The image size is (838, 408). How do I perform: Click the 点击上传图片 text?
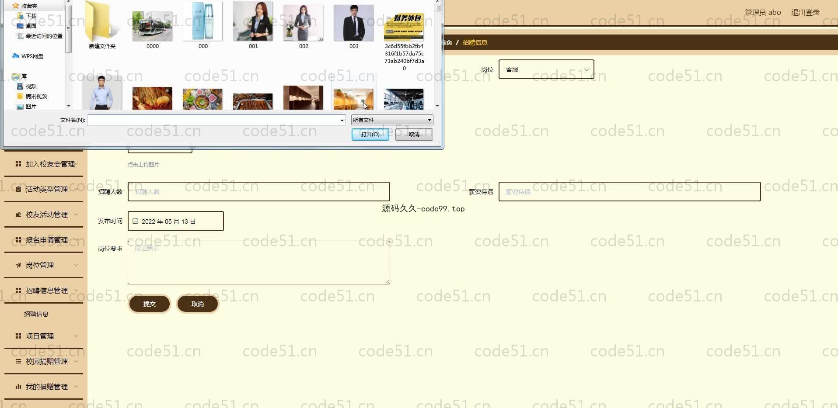[x=143, y=164]
